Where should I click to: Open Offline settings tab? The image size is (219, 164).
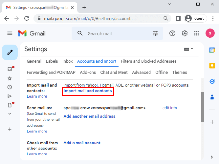162,72
